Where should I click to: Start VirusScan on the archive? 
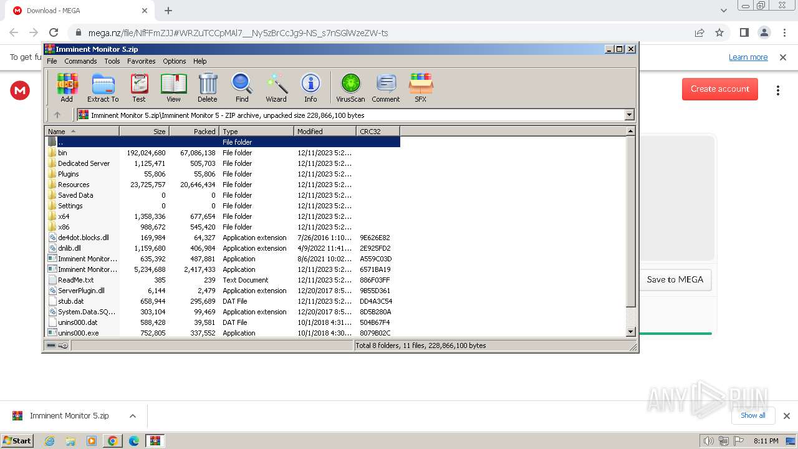(350, 87)
